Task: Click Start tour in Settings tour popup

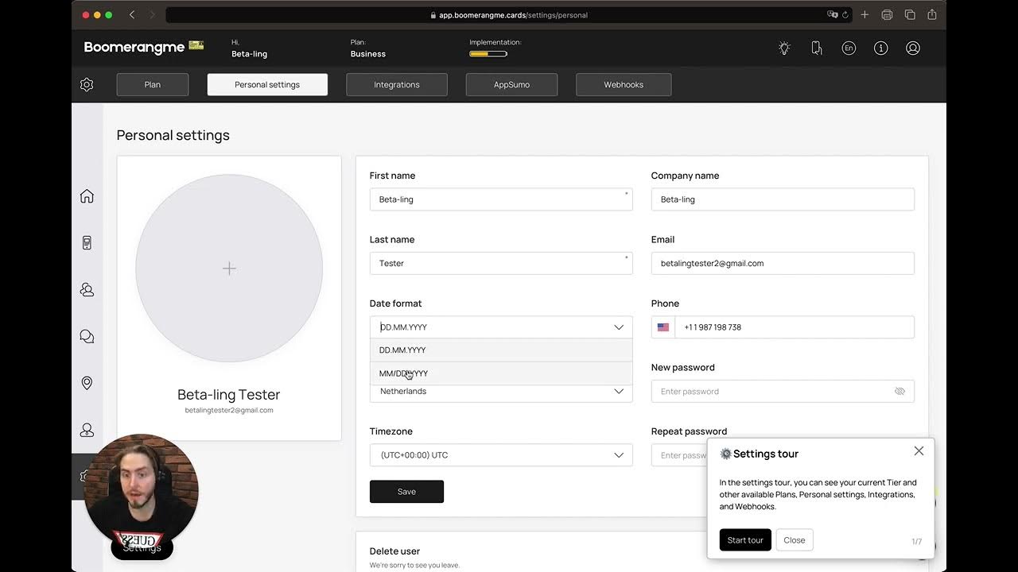Action: (x=745, y=540)
